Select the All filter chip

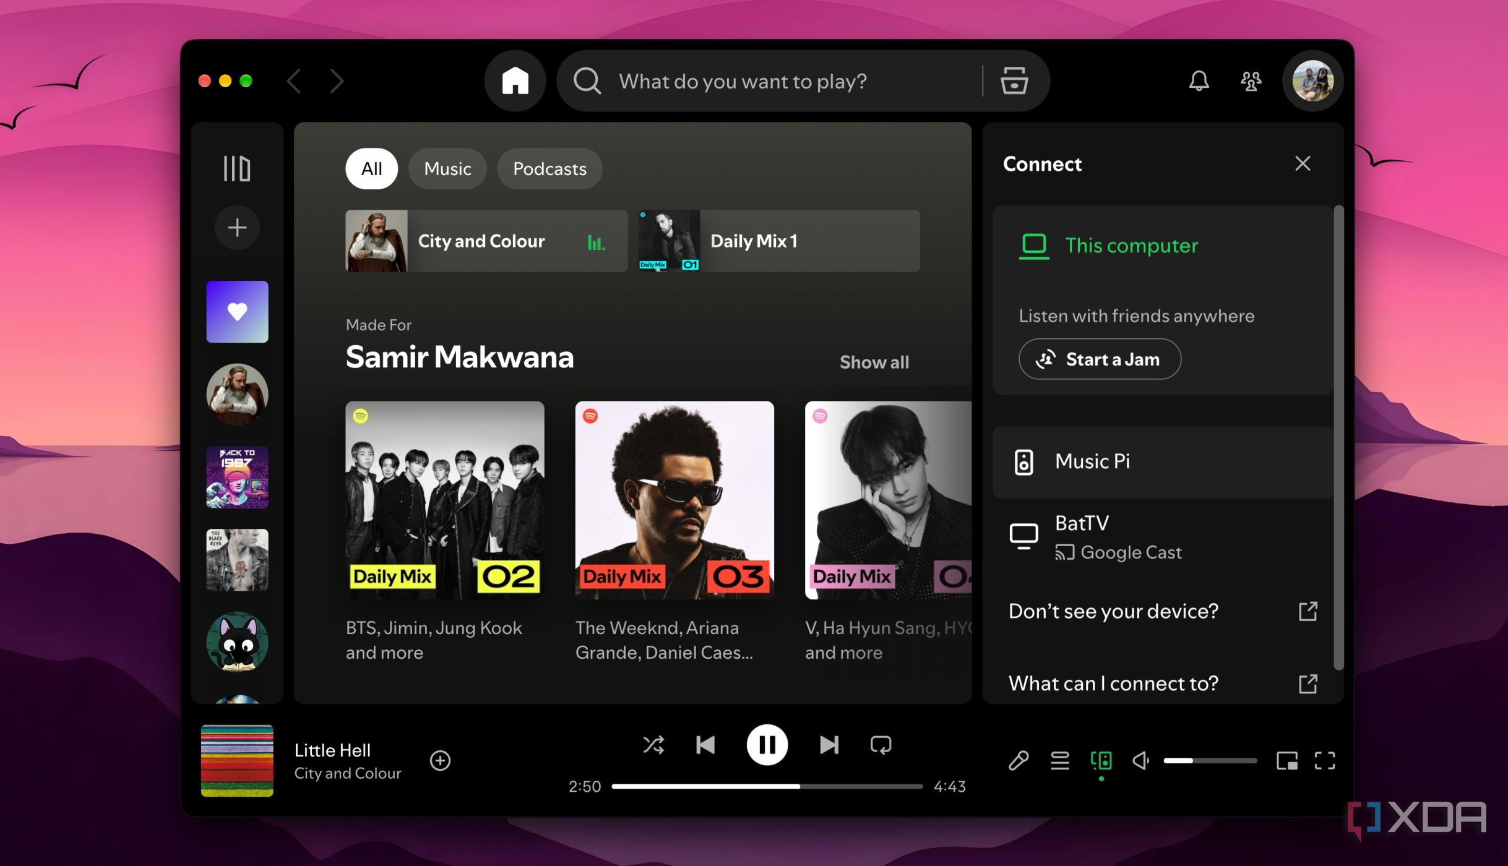371,168
